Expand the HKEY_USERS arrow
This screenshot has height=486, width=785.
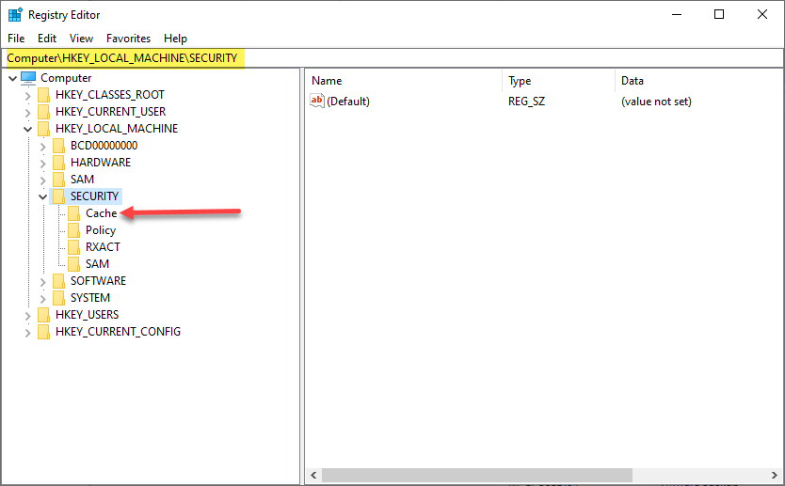(x=27, y=316)
